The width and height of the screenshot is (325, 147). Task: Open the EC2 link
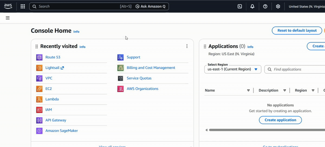pos(48,89)
